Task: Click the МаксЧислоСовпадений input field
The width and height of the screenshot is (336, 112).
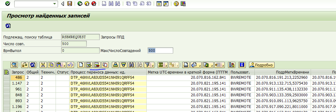Action: click(x=160, y=50)
